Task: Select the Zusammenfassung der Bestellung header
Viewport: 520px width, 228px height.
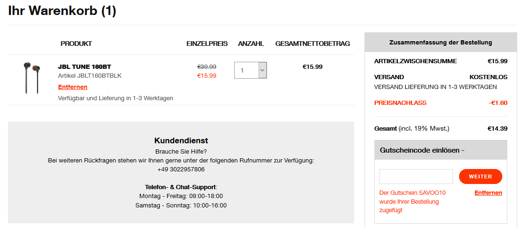Action: [x=440, y=43]
